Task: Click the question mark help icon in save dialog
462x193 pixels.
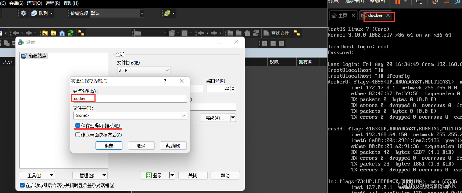Action: point(165,81)
